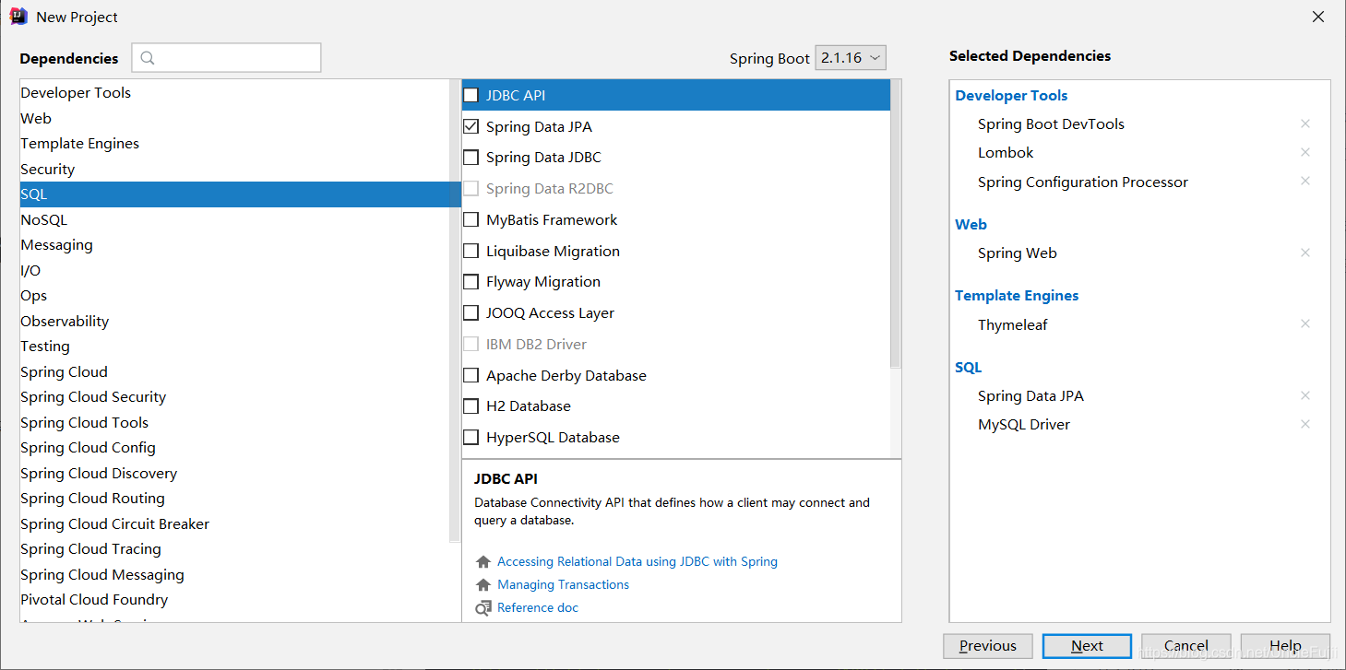Click home icon beside Accessing Relational Data guide

point(483,561)
